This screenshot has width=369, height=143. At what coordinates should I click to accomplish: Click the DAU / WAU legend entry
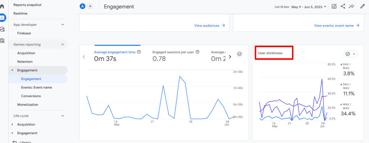click(347, 86)
